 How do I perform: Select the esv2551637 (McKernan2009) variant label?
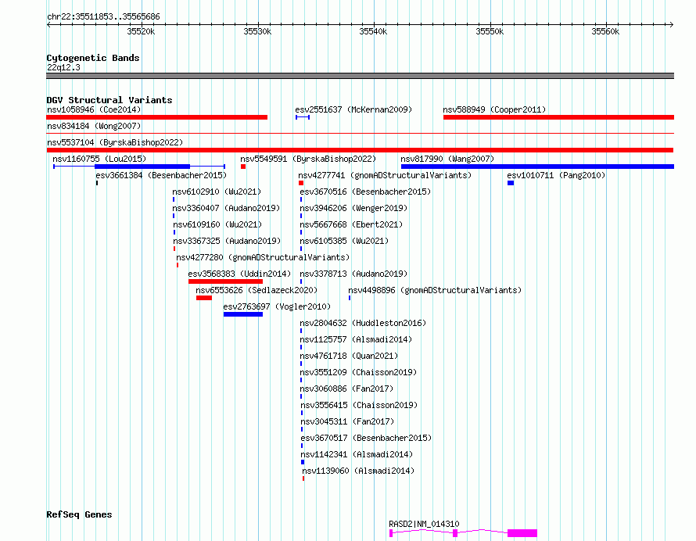pyautogui.click(x=353, y=109)
